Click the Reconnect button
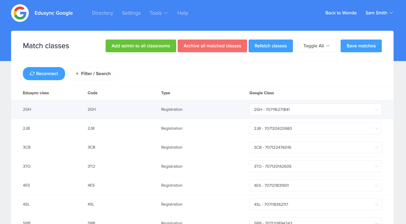This screenshot has height=224, width=406. (x=44, y=74)
